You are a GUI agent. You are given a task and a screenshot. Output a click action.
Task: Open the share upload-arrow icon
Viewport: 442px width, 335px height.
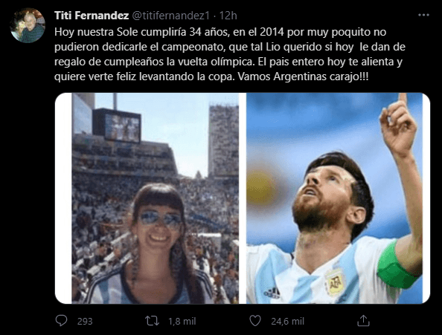(363, 321)
